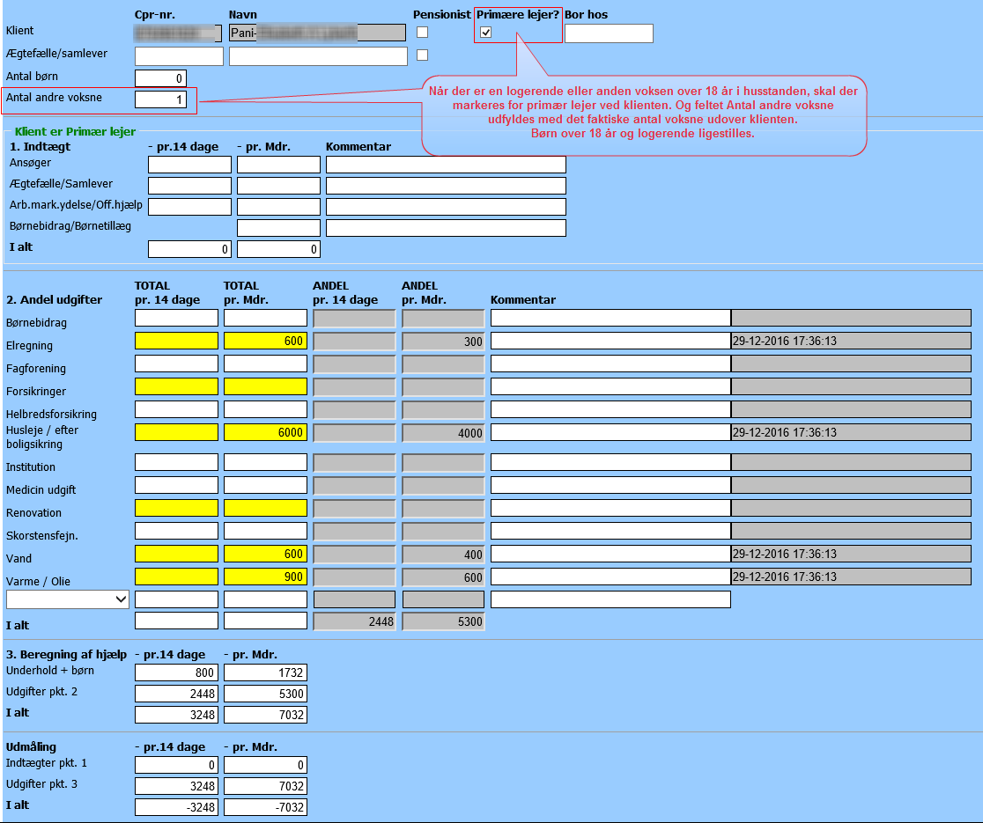The width and height of the screenshot is (983, 823).
Task: Click Helbredsforsikring TOTAL pr. Mdr. field
Action: tap(266, 409)
